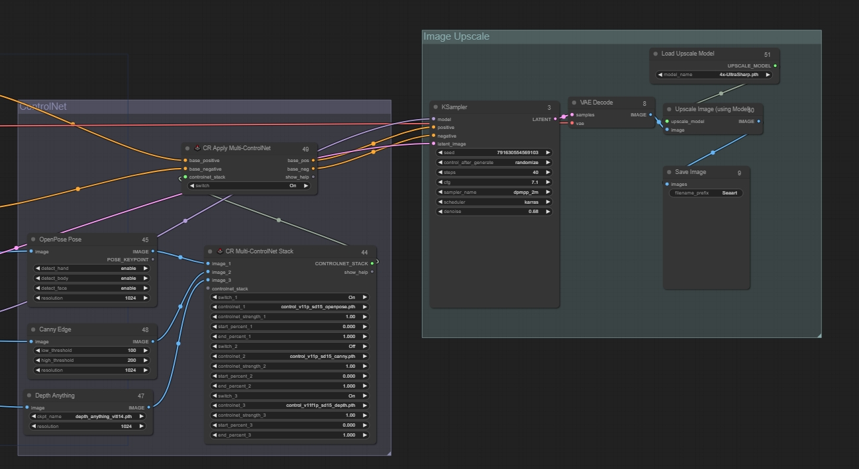
Task: Collapse the KSampler node via its title dot
Action: point(435,107)
